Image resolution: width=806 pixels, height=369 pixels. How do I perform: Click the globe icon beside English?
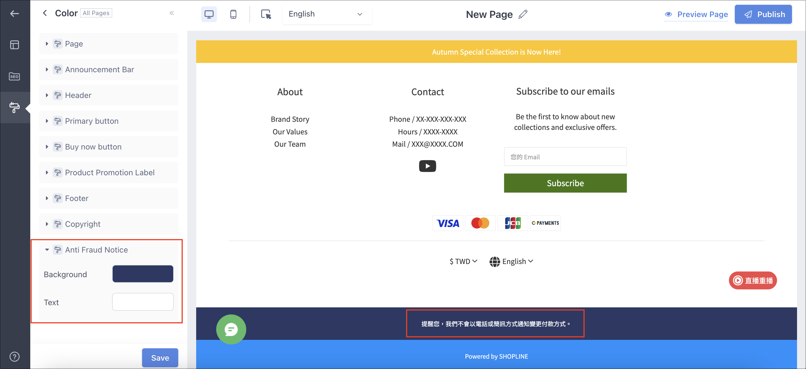495,261
